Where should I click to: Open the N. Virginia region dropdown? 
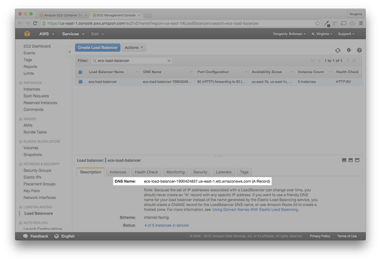322,34
